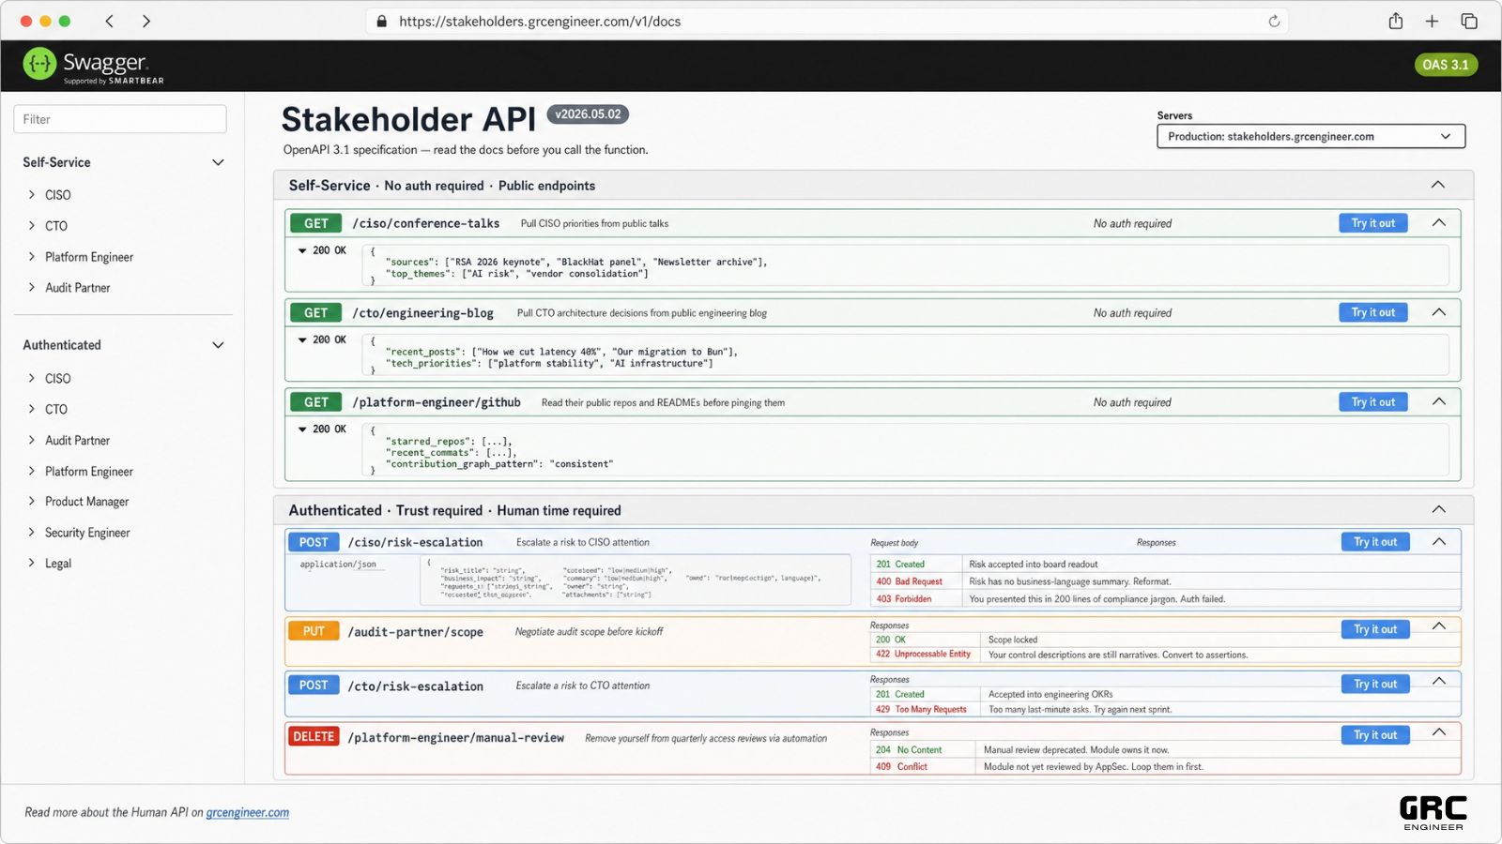The width and height of the screenshot is (1502, 844).
Task: Try it out for PUT /audit-partner/scope
Action: pos(1375,629)
